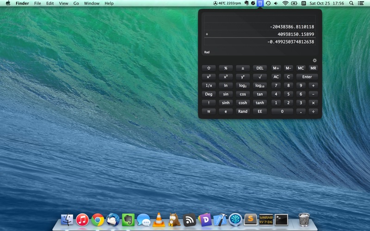Image resolution: width=370 pixels, height=231 pixels.
Task: Open the Trash in Dock
Action: pyautogui.click(x=304, y=220)
